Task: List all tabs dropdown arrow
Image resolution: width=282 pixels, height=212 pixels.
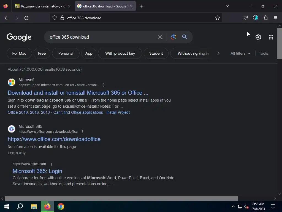Action: 227,6
